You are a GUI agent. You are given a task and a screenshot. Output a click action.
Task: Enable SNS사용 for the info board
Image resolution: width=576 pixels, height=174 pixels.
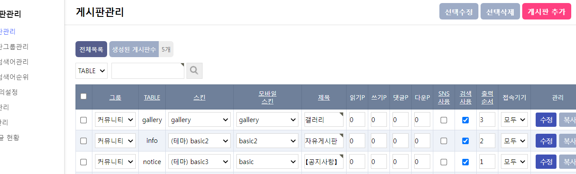[444, 141]
